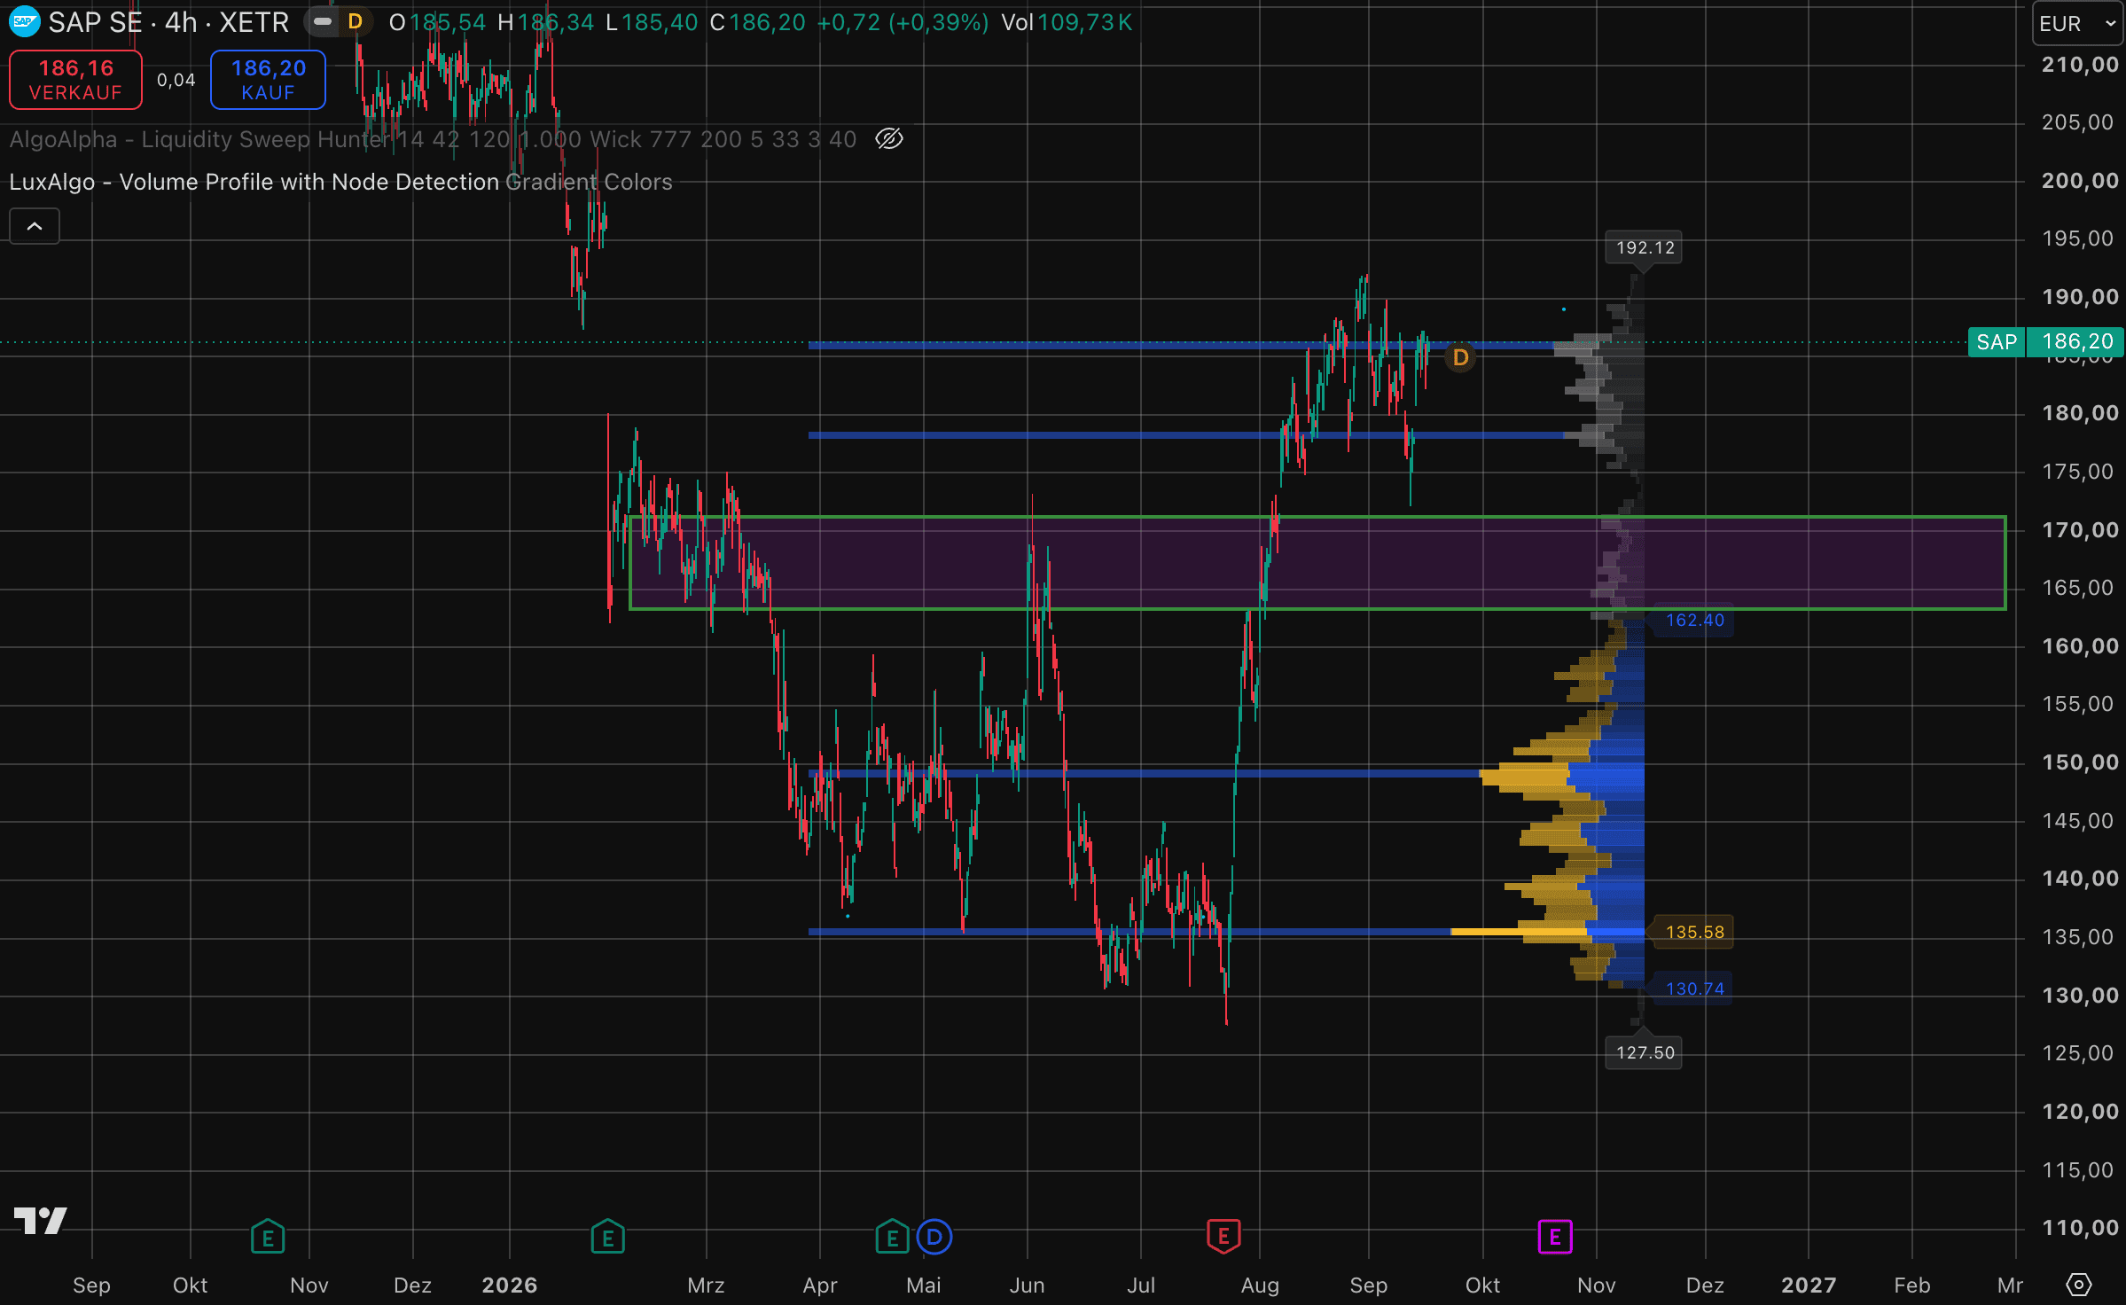This screenshot has width=2126, height=1305.
Task: Open the chart settings gear icon
Action: 2078,1285
